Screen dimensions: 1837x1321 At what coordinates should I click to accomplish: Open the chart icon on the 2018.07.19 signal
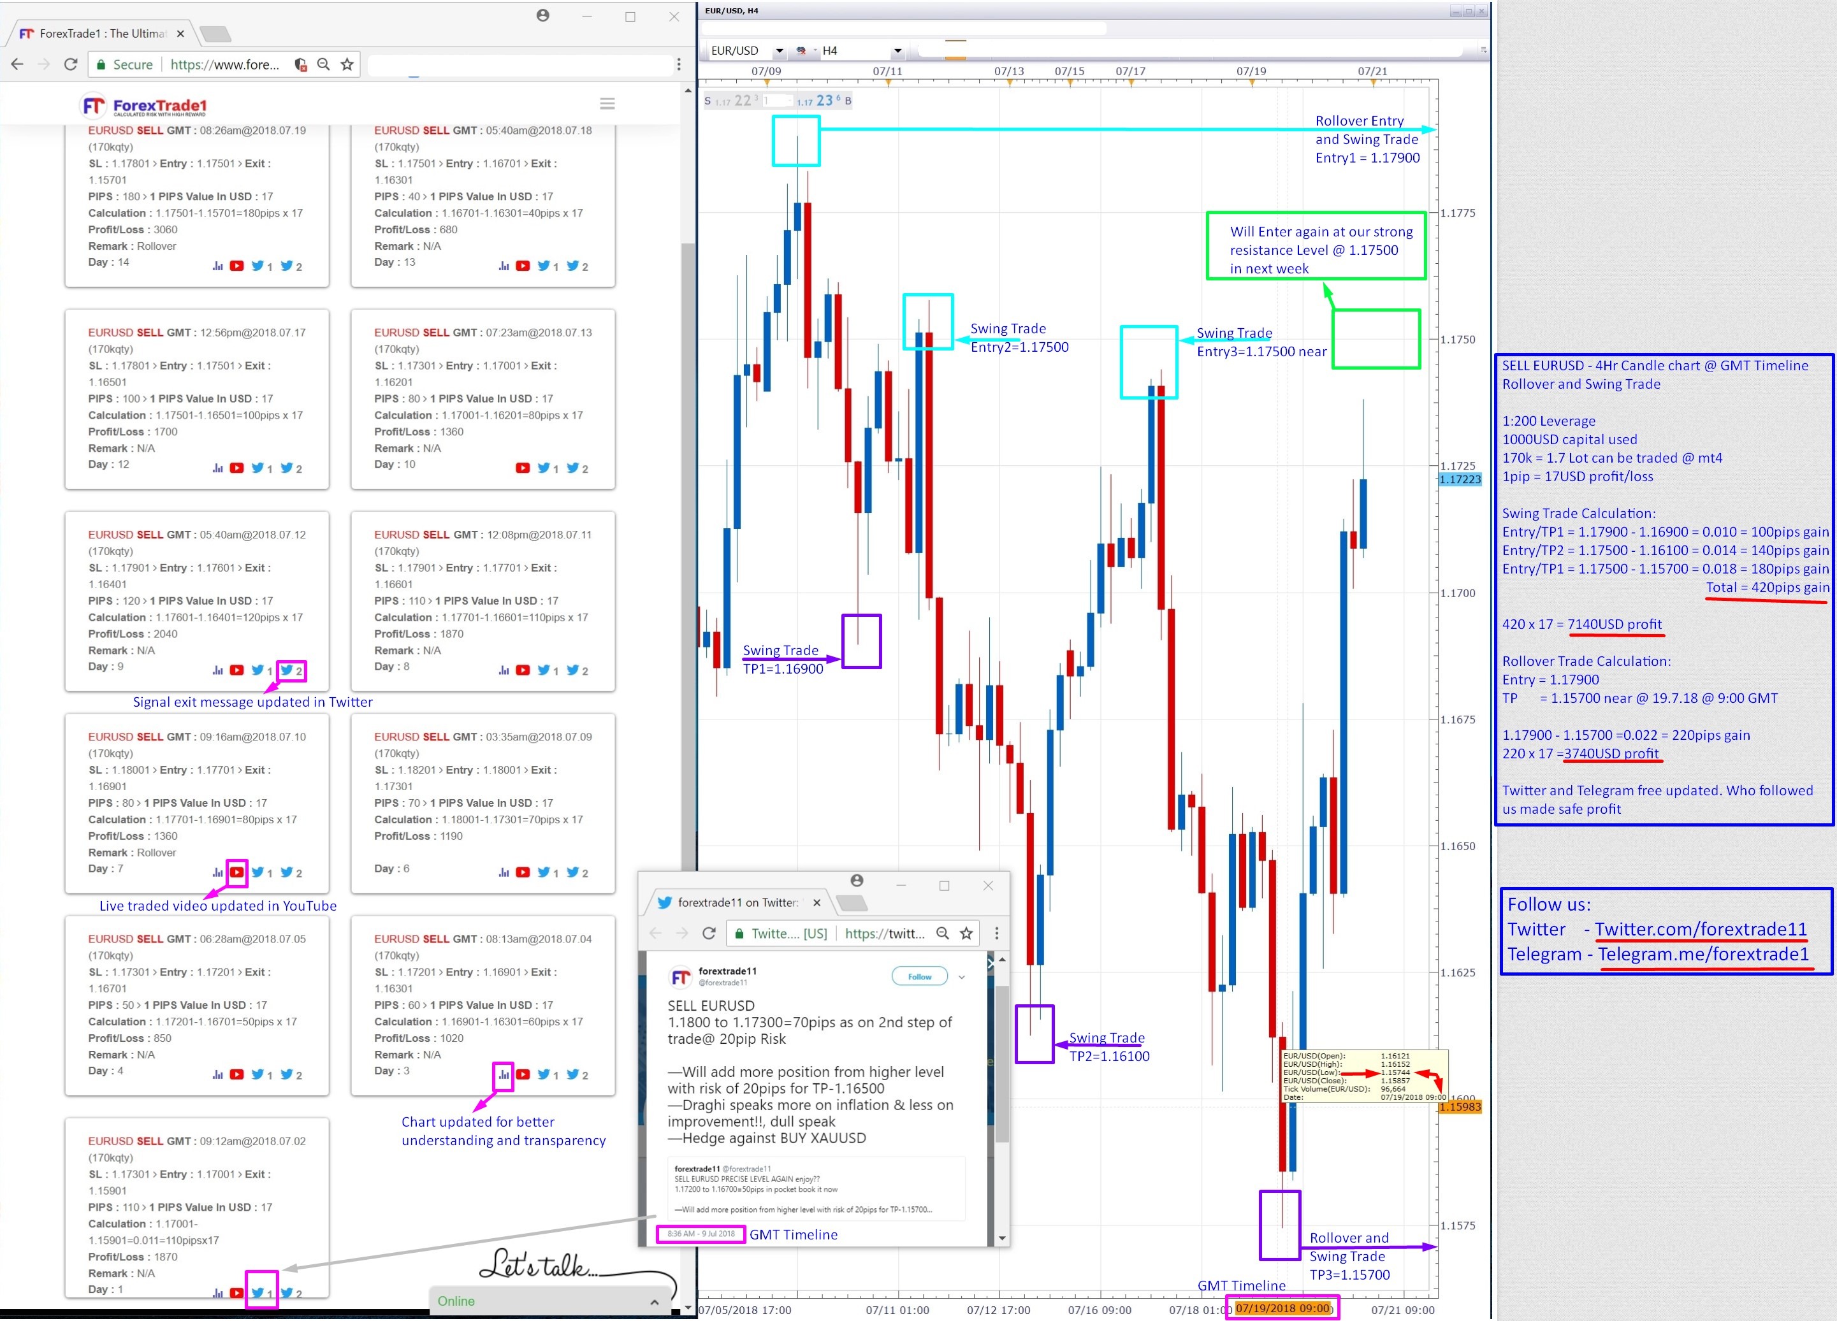click(x=218, y=266)
